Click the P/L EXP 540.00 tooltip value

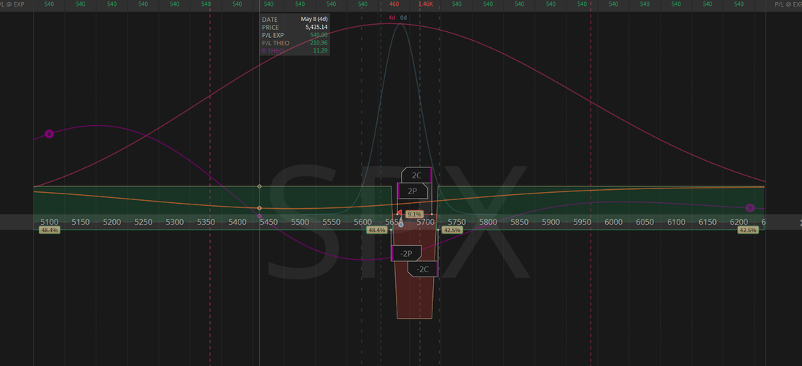[319, 35]
